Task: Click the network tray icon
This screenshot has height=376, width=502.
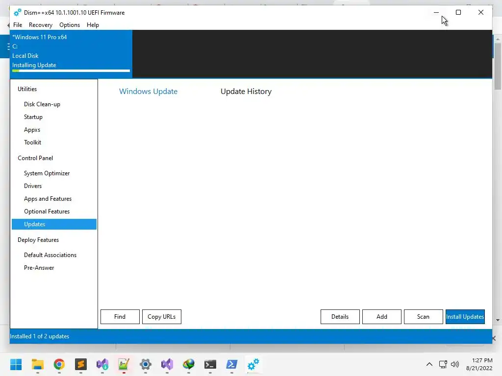Action: click(443, 364)
